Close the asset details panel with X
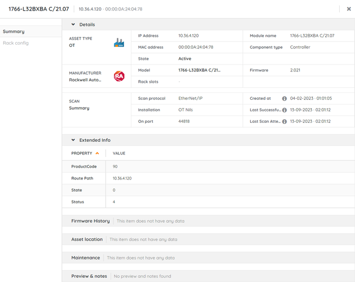The width and height of the screenshot is (355, 282). [349, 9]
